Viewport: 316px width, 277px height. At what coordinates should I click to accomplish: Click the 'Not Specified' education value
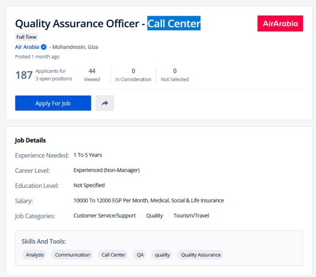tap(89, 185)
